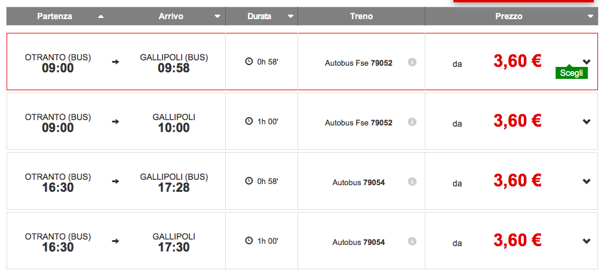Screen dimensions: 601x276
Task: Click the green Scegli button
Action: pyautogui.click(x=572, y=73)
